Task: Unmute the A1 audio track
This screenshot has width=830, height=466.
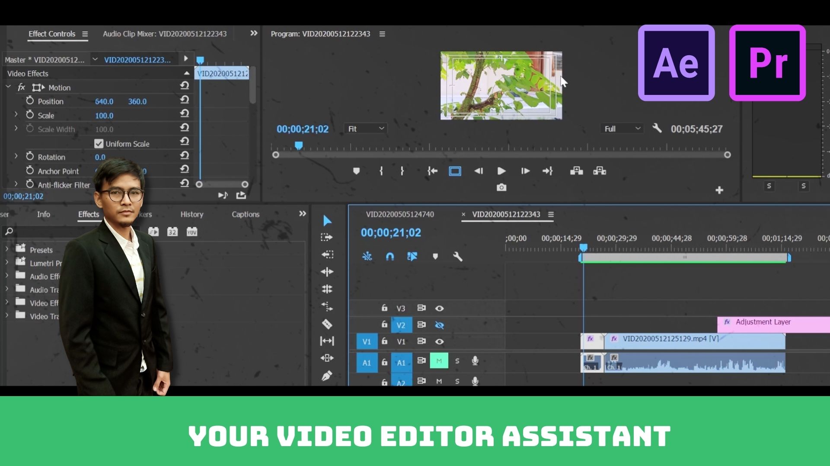Action: (x=439, y=361)
